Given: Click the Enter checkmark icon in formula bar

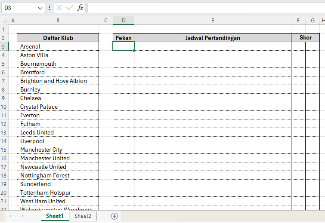Looking at the screenshot, I should [x=70, y=8].
